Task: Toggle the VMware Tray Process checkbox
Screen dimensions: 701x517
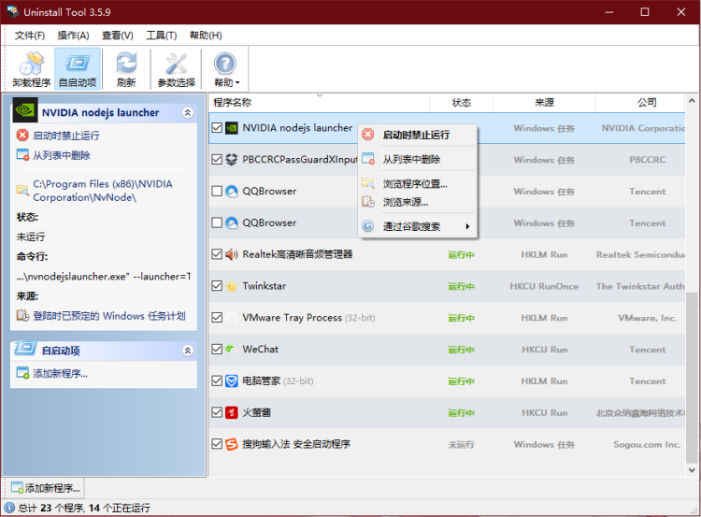Action: 217,318
